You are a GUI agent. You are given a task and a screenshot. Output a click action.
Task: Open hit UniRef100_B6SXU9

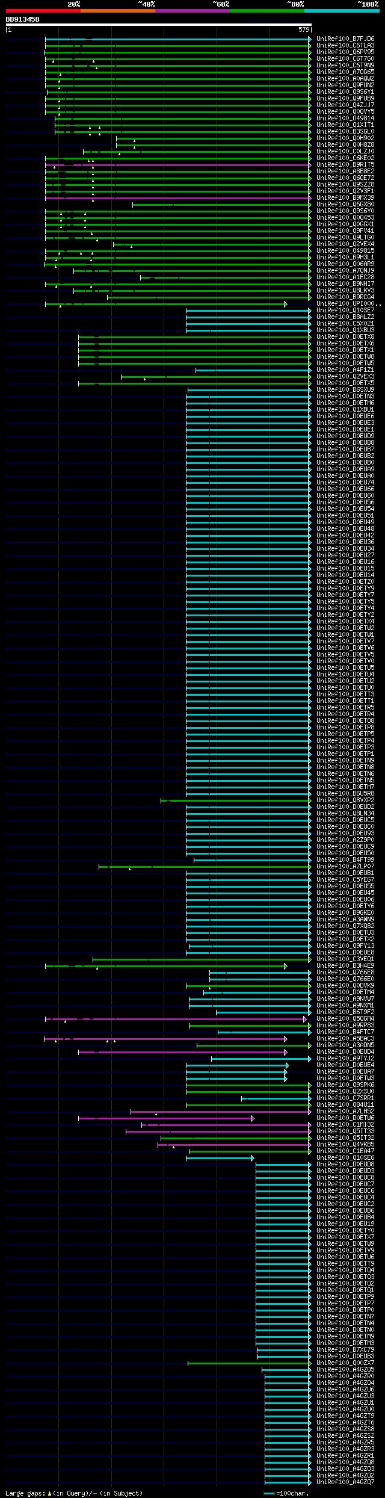(x=345, y=390)
